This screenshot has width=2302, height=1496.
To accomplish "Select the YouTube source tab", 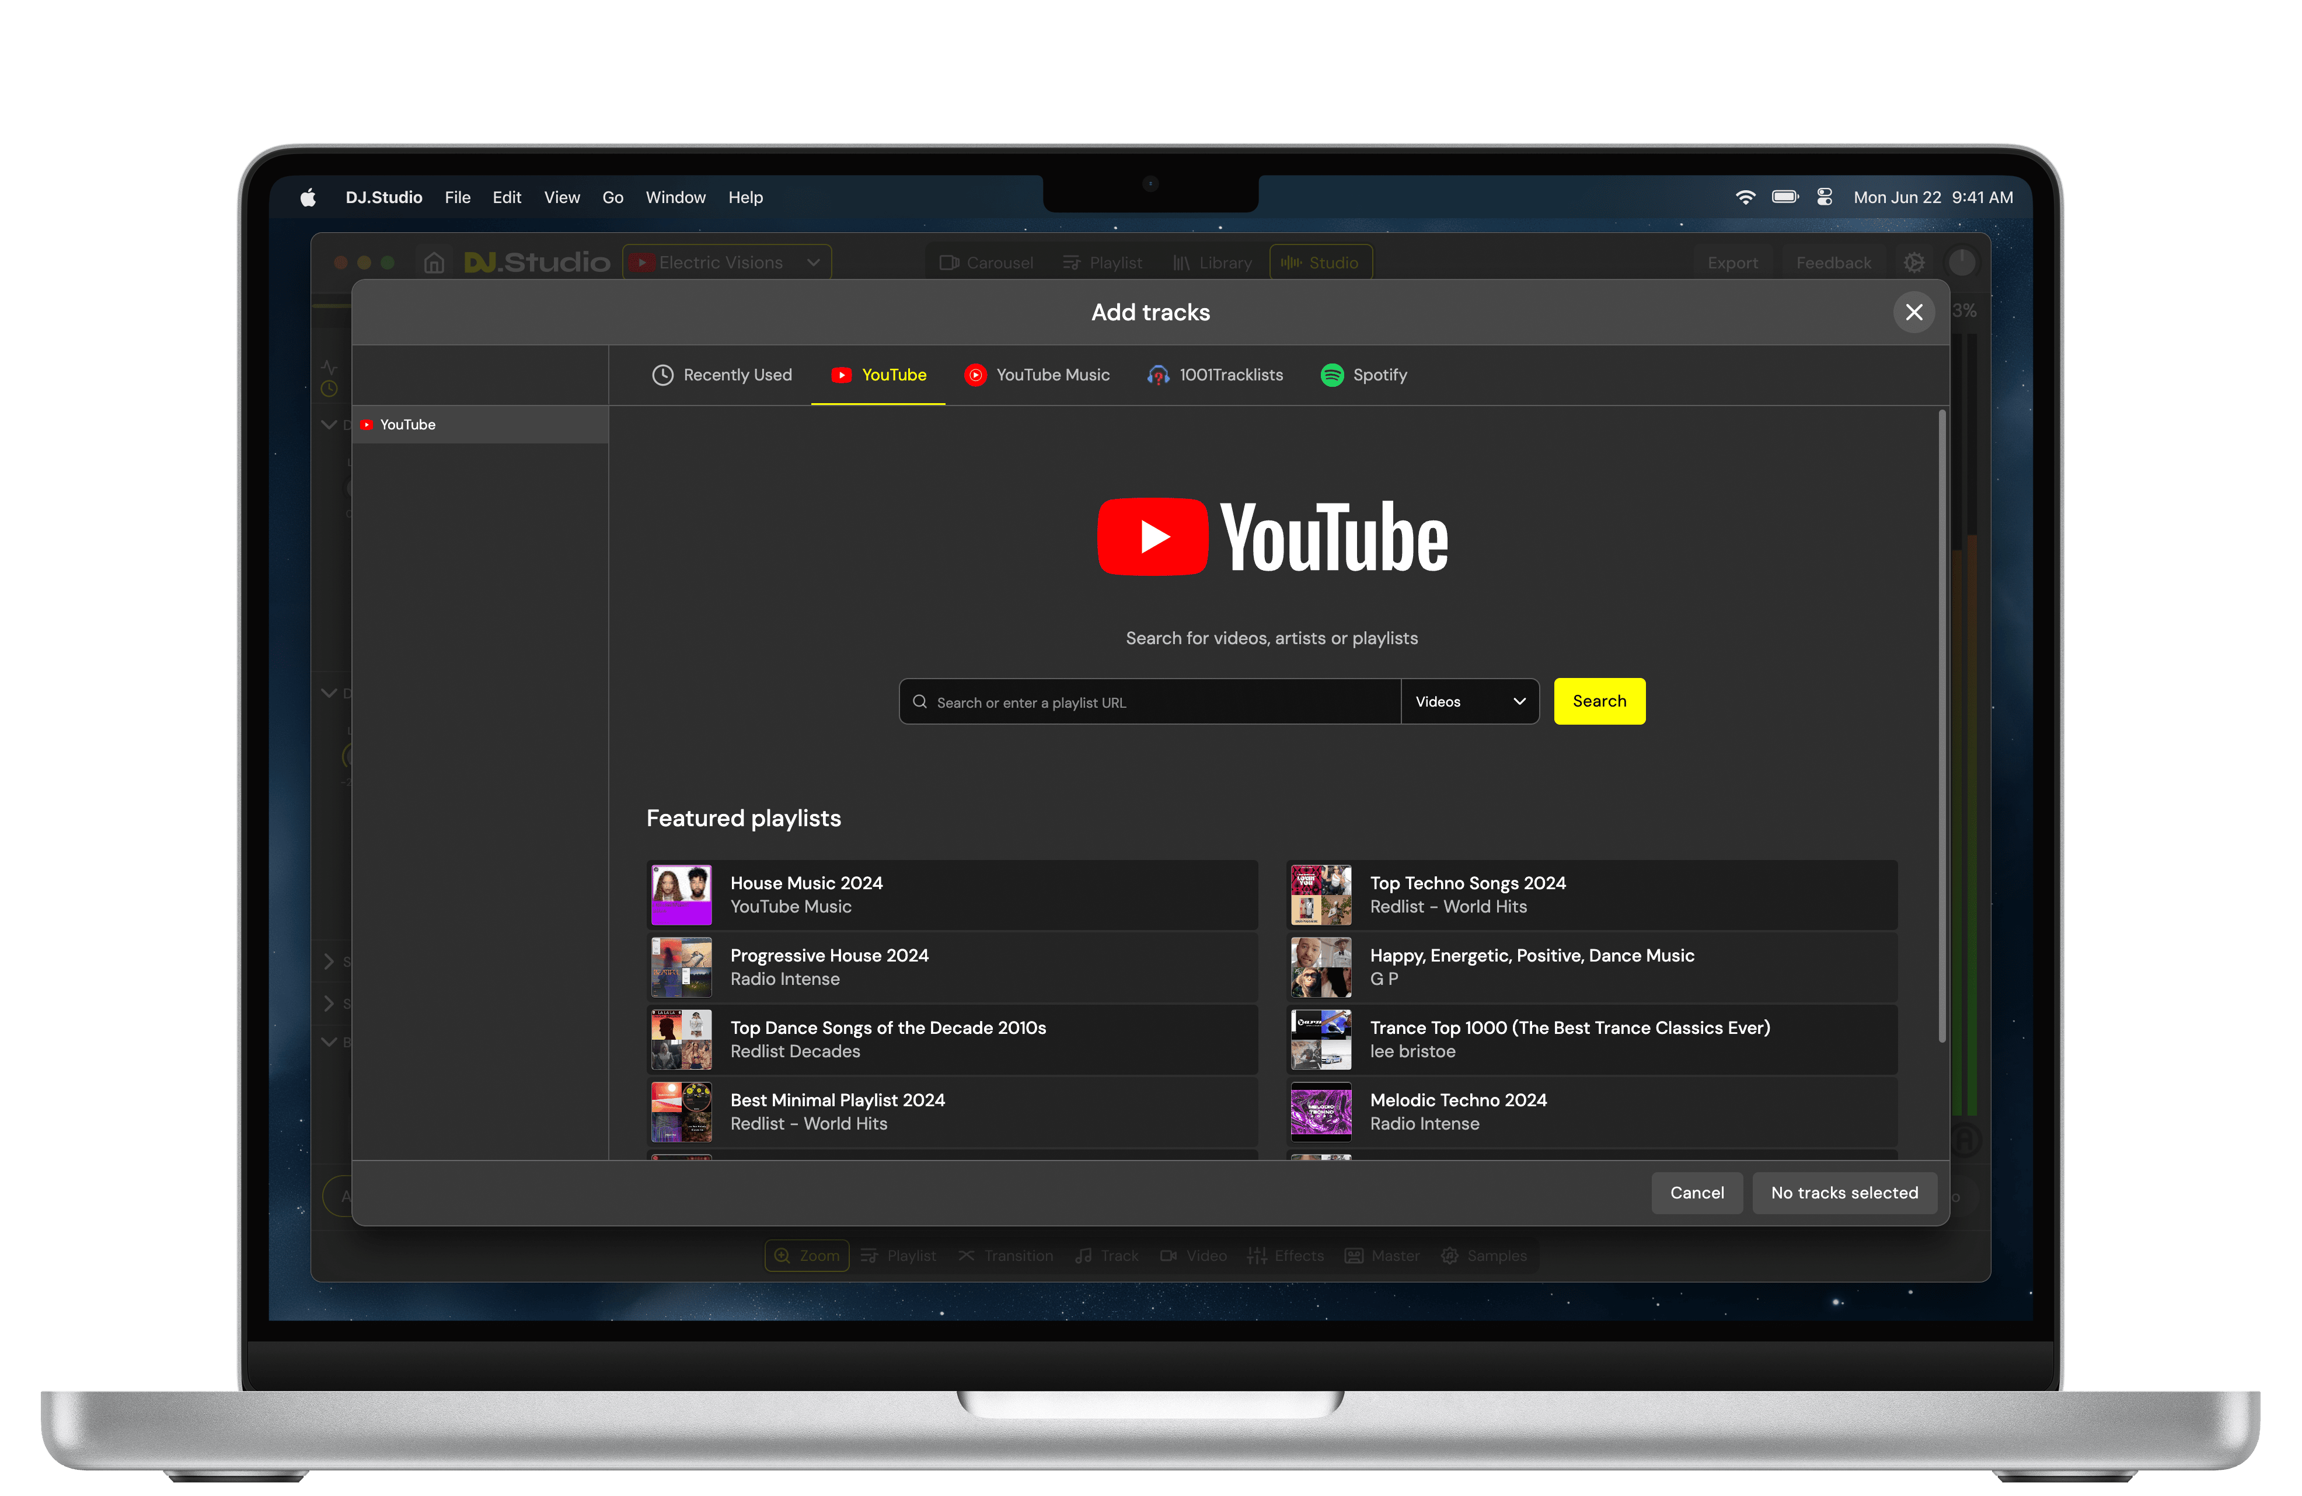I will point(878,375).
